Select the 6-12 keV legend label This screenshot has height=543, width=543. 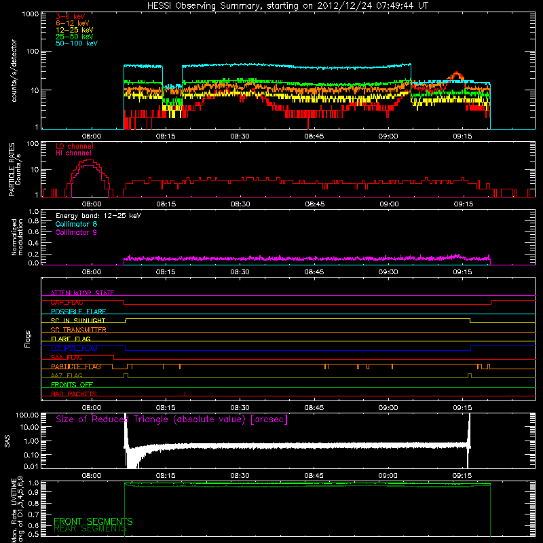[73, 23]
